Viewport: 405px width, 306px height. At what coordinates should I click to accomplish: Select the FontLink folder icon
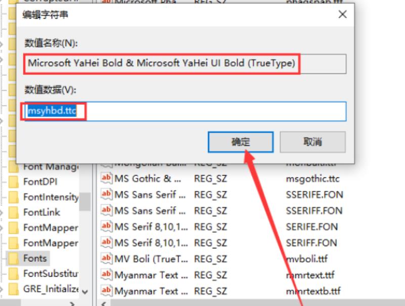(x=14, y=212)
